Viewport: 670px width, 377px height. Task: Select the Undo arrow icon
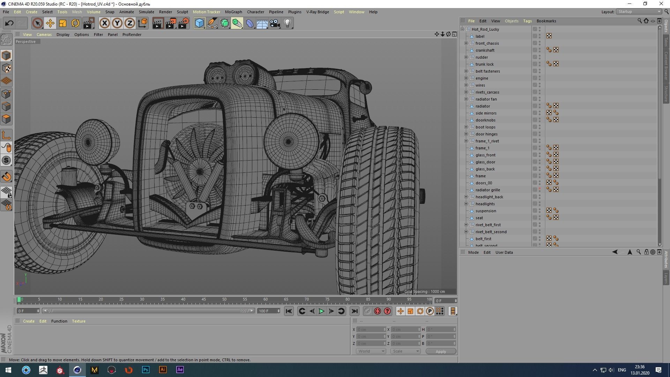[9, 23]
